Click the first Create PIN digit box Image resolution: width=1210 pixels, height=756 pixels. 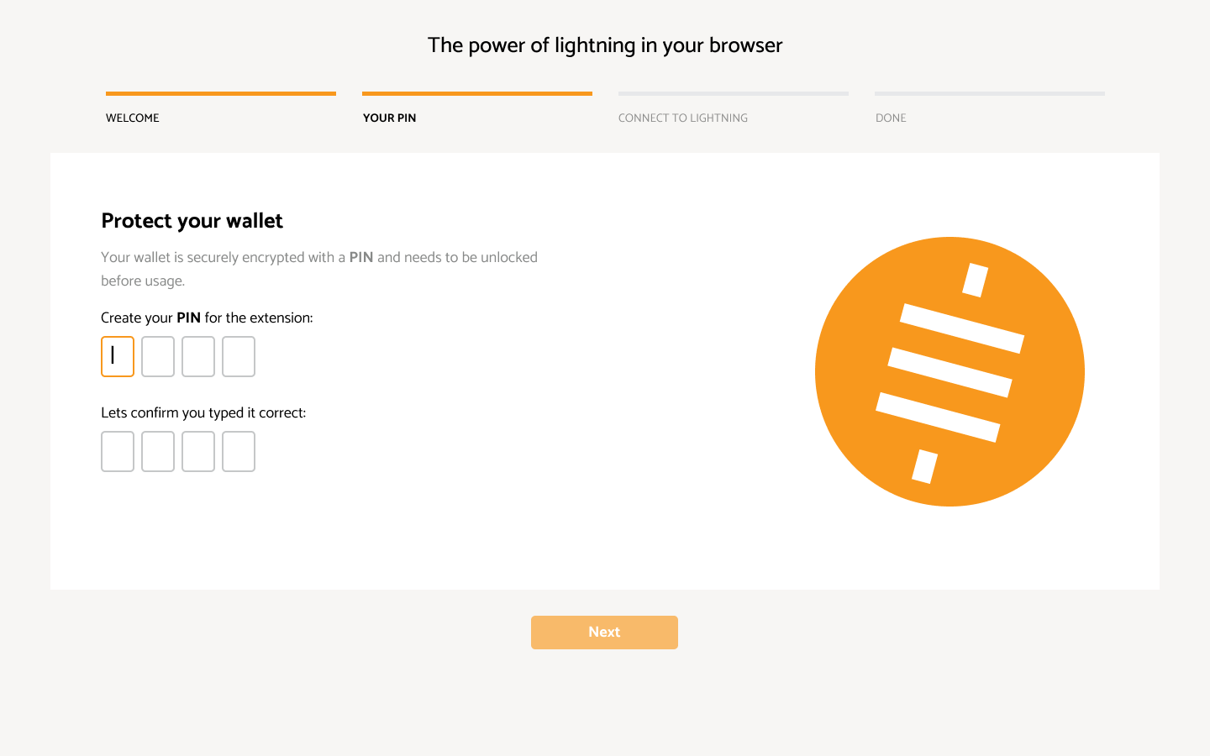118,357
